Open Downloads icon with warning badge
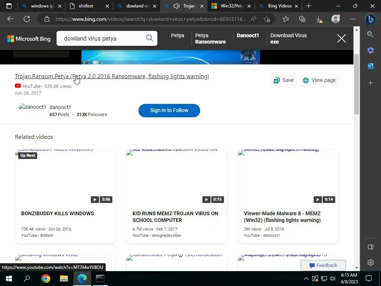Viewport: 381px width, 286px height. pos(319,19)
